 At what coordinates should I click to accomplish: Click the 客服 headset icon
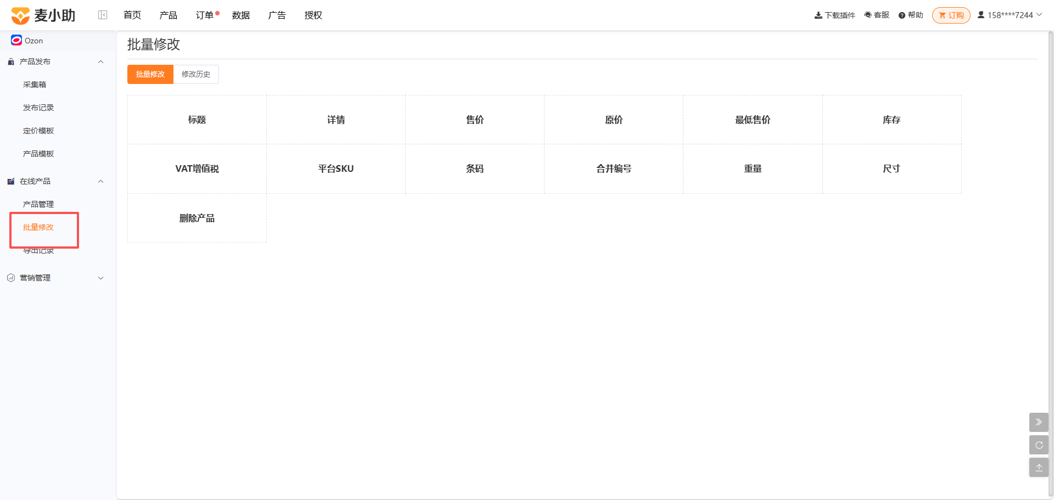pyautogui.click(x=868, y=15)
